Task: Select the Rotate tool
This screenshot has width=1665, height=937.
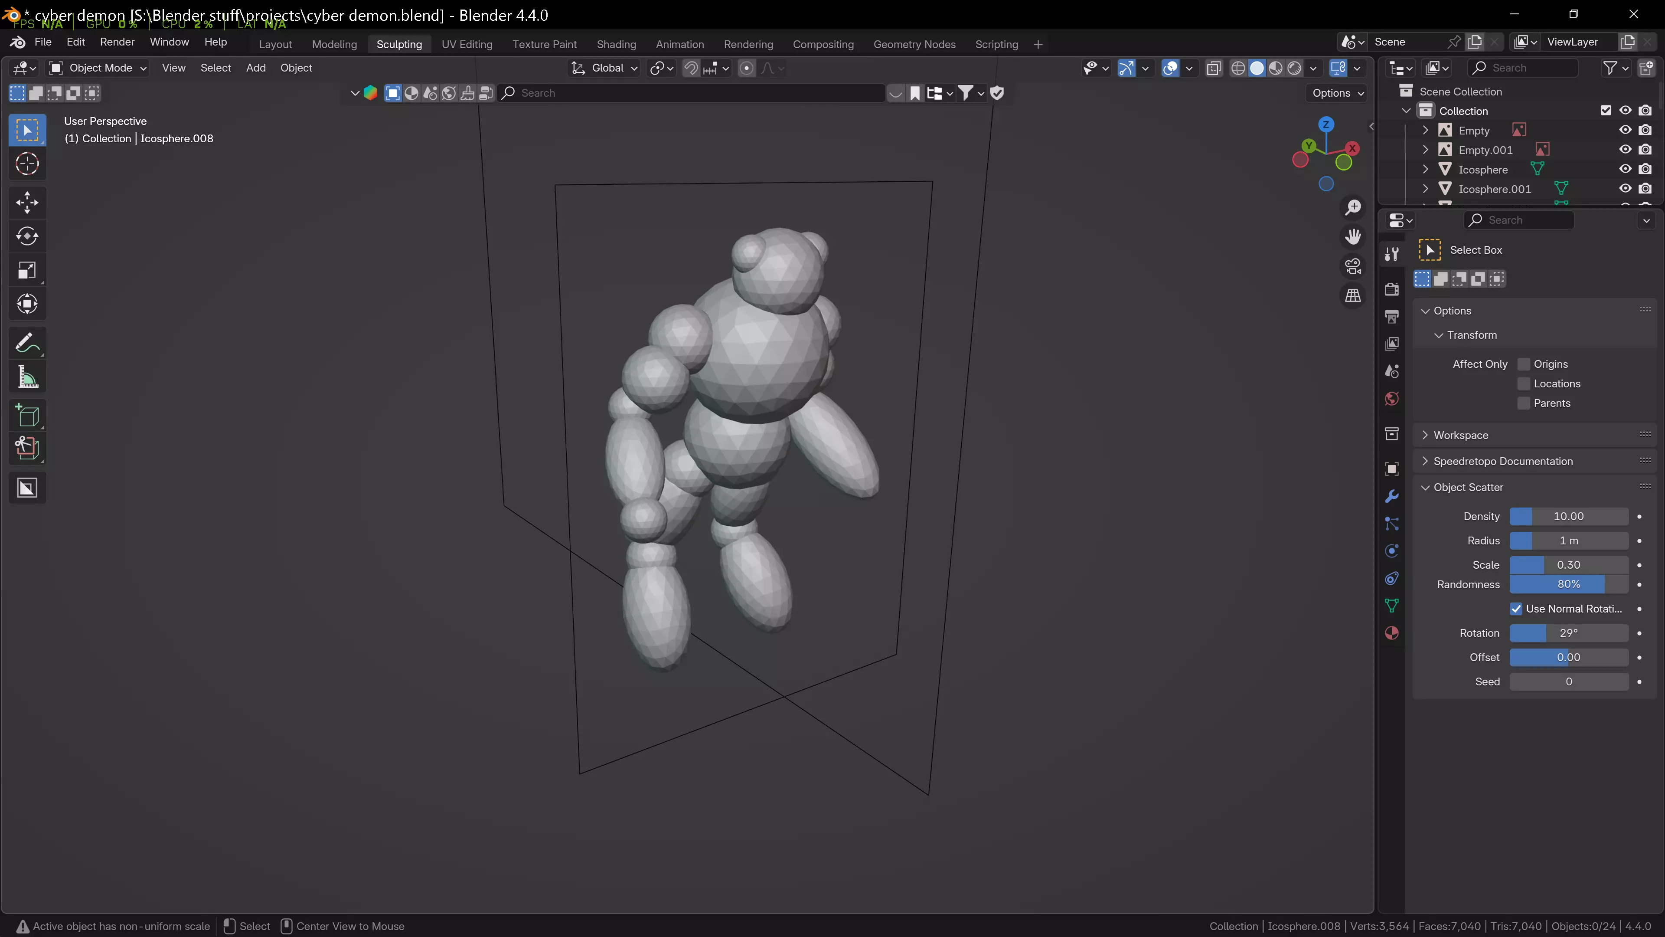Action: tap(27, 237)
